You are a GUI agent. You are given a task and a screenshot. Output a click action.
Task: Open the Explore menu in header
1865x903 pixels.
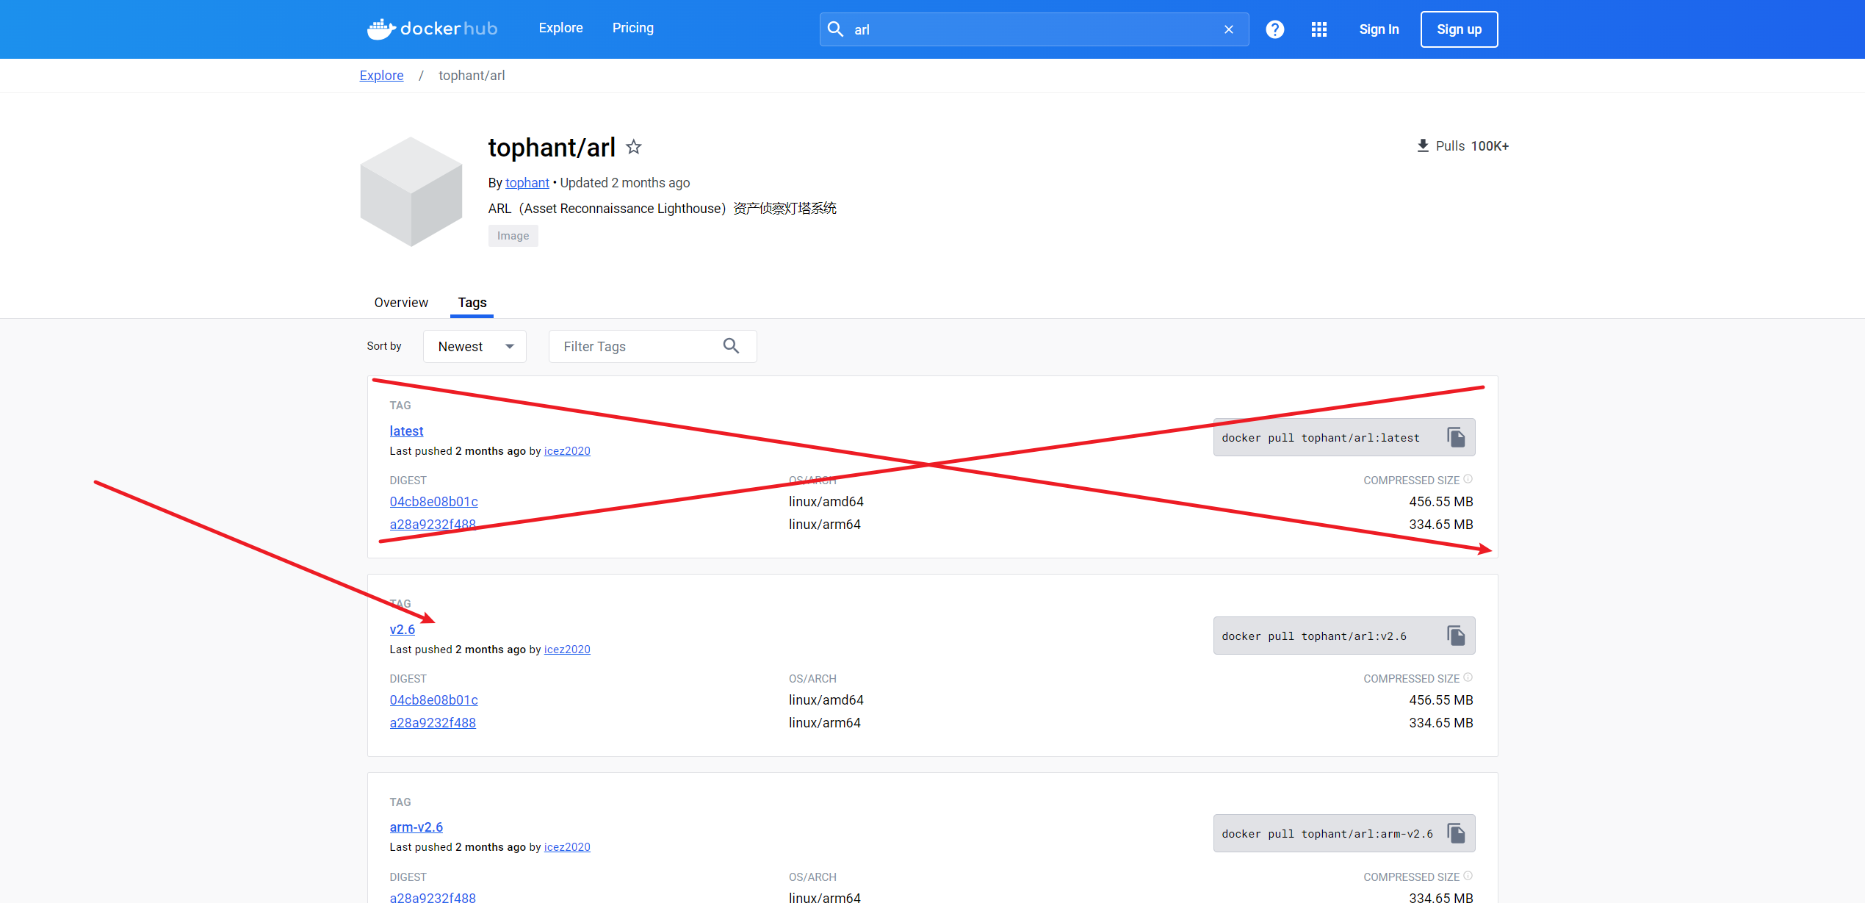coord(561,28)
